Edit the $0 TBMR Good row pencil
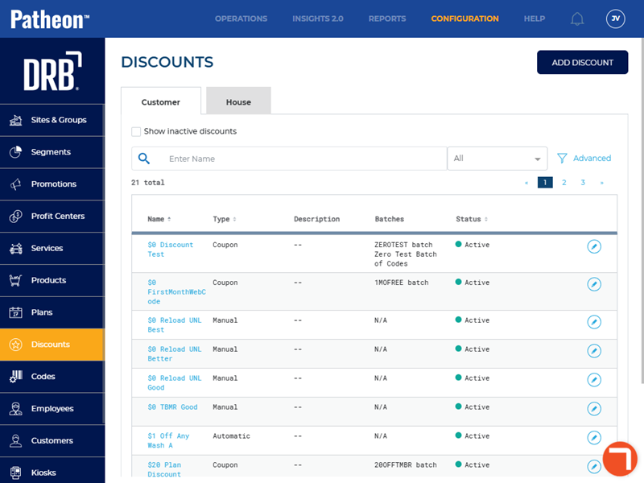 [x=594, y=409]
